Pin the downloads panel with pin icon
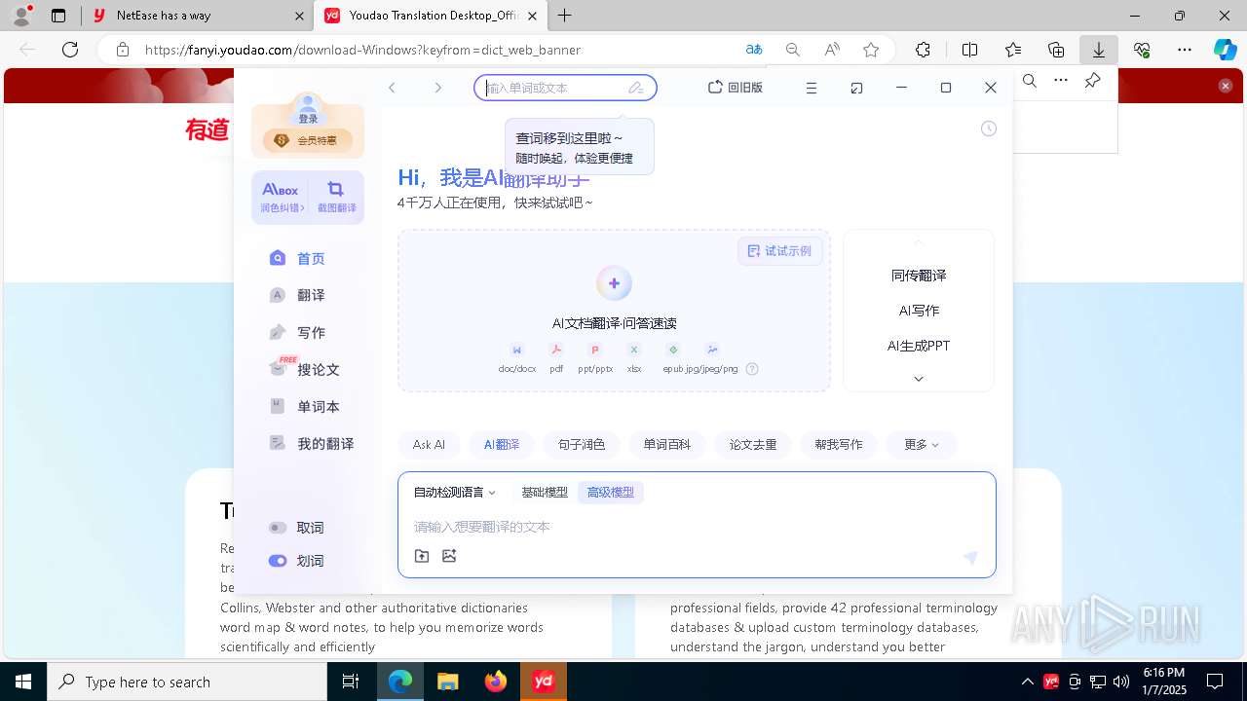 click(1092, 81)
